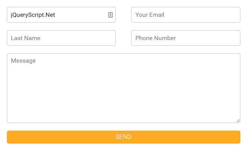Click into the Your Email field
Screen dimensions: 248x152
tap(186, 15)
